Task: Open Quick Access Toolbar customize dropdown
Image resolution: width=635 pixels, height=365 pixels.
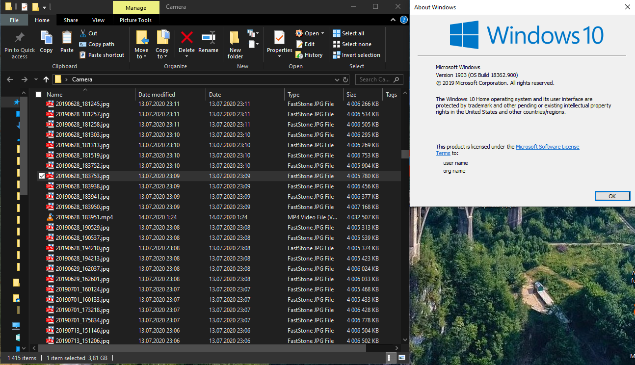Action: tap(45, 7)
